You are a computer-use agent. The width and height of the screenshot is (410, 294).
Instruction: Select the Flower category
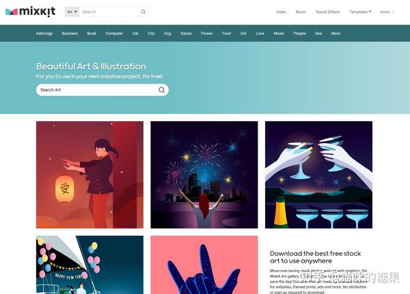pos(207,34)
